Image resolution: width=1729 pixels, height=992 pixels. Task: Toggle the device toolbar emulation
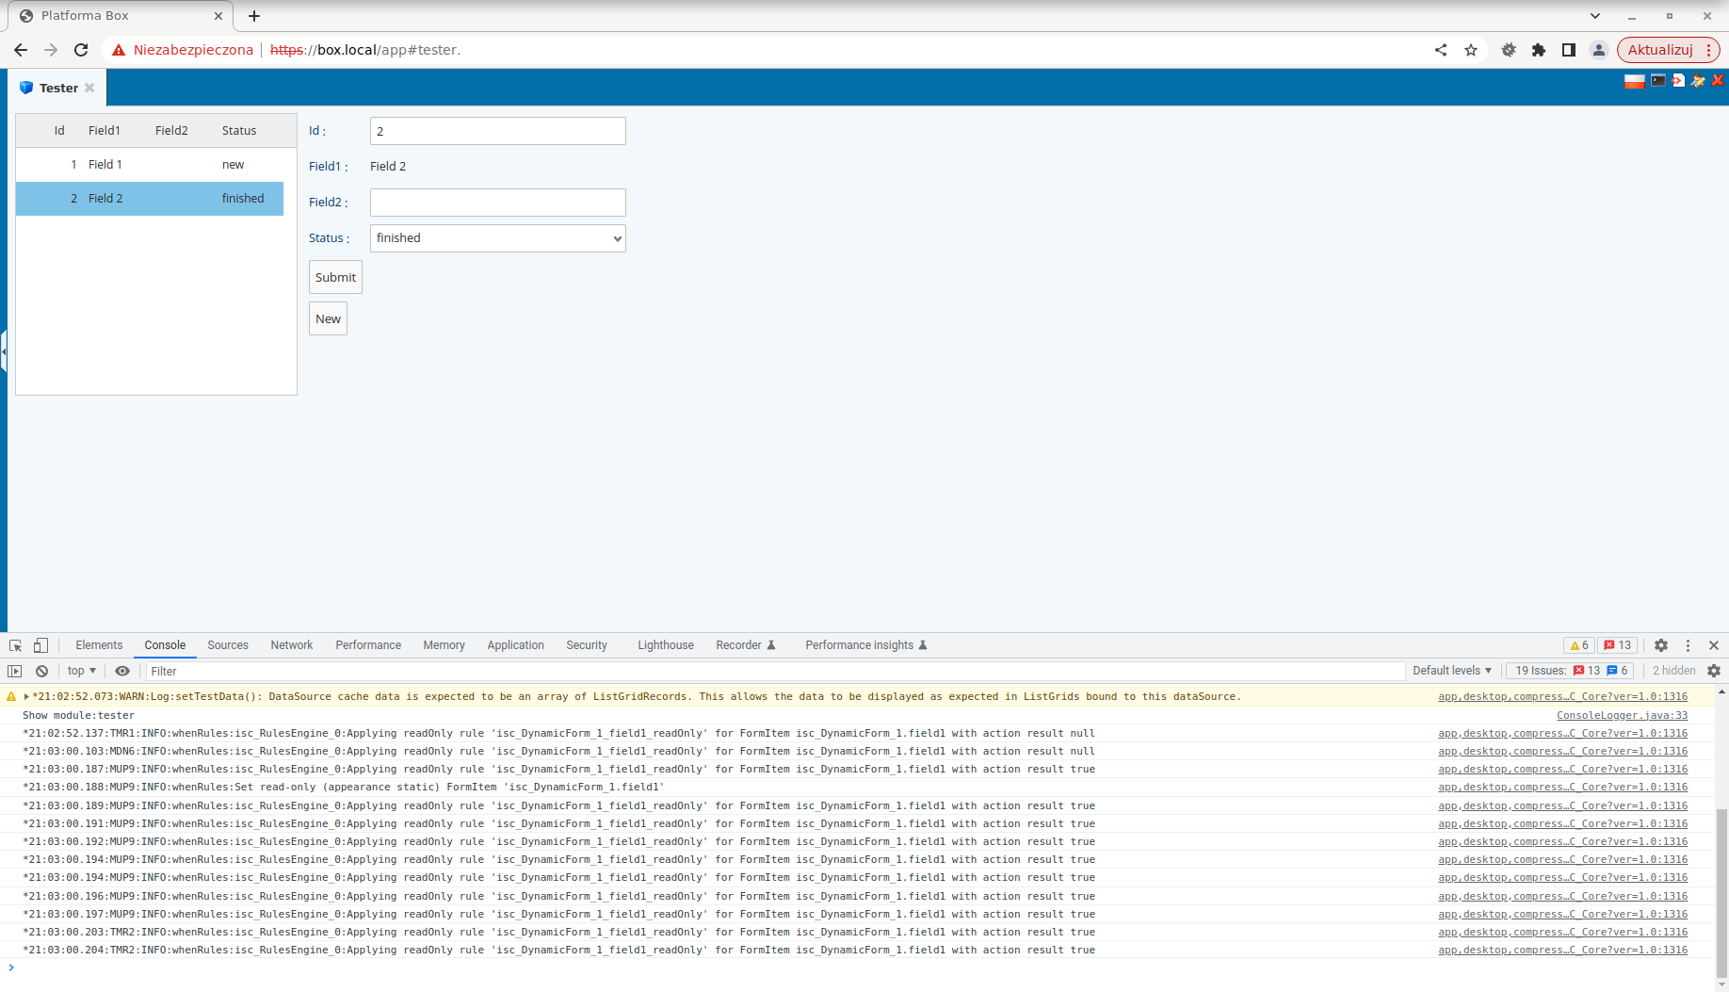point(40,645)
